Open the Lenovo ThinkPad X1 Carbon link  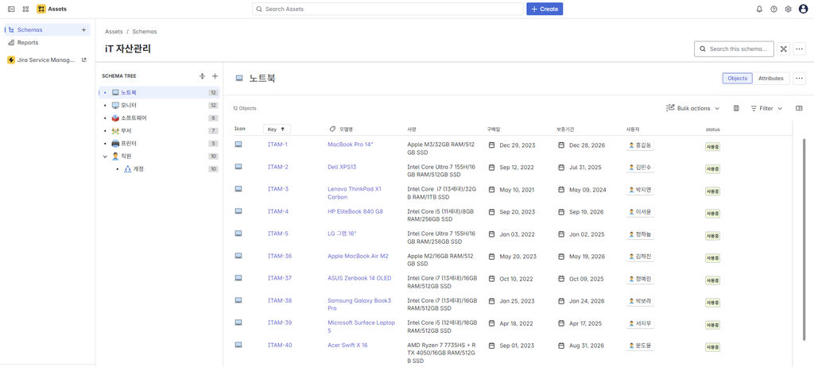[x=354, y=193]
